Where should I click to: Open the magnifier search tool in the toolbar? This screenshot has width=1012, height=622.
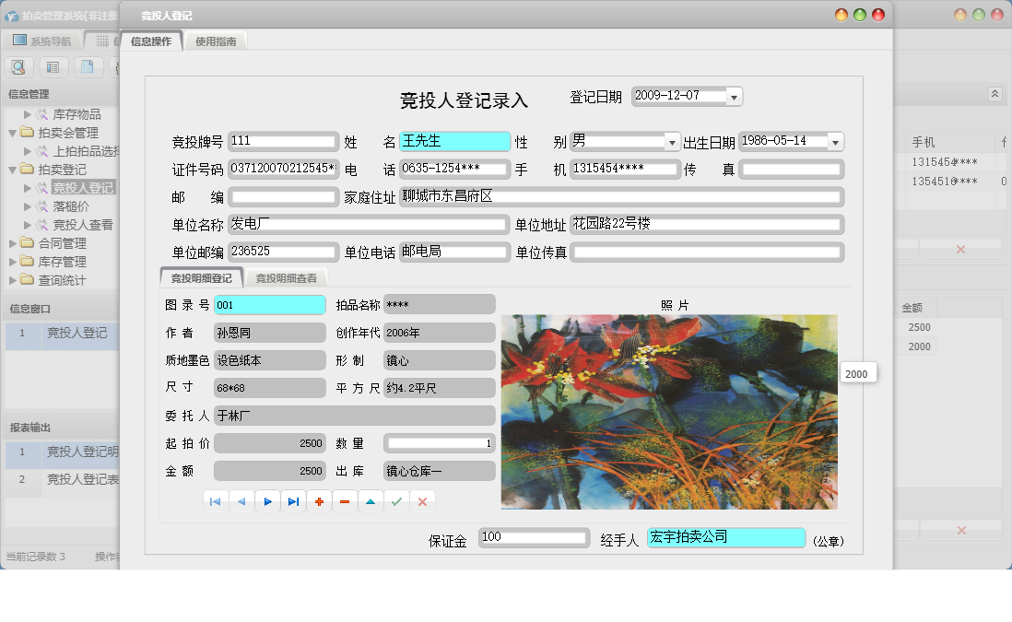(x=18, y=67)
